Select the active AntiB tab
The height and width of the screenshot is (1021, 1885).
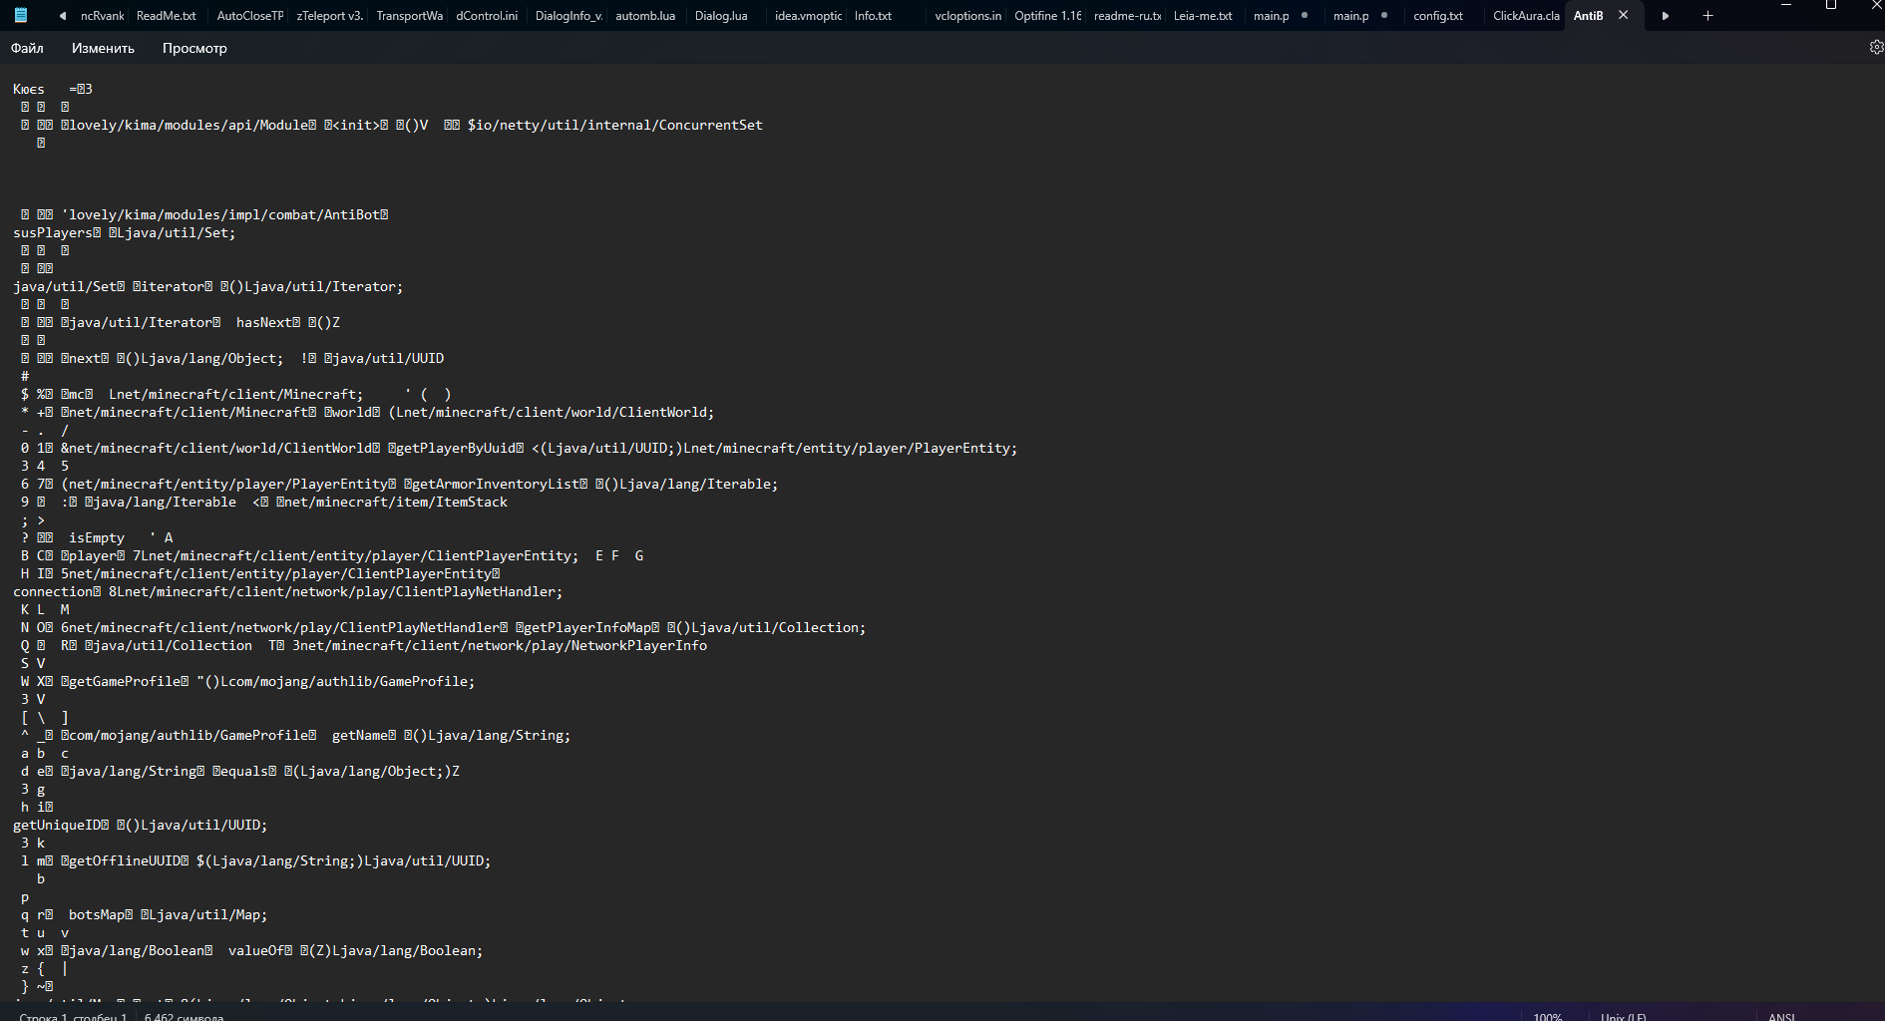click(x=1588, y=16)
